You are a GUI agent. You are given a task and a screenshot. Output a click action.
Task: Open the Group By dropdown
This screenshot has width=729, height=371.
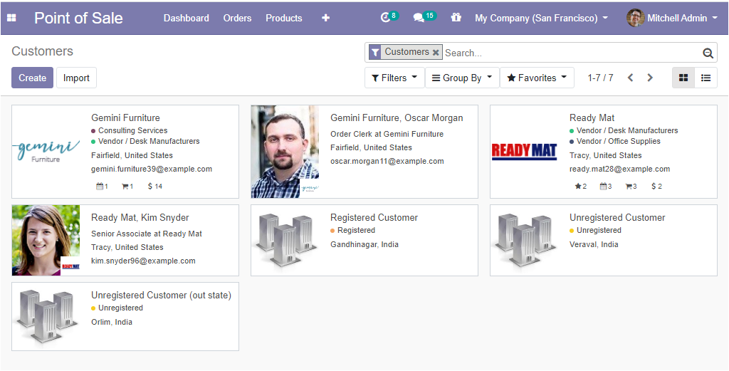coord(462,78)
